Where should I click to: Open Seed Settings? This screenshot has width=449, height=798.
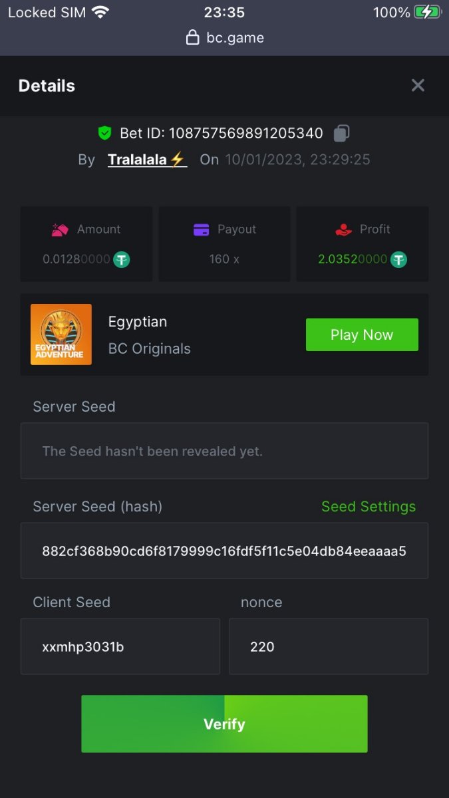(368, 507)
